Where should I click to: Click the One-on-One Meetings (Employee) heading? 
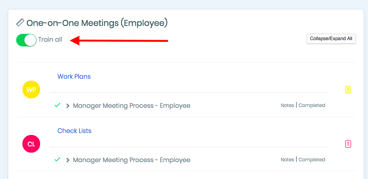point(97,23)
